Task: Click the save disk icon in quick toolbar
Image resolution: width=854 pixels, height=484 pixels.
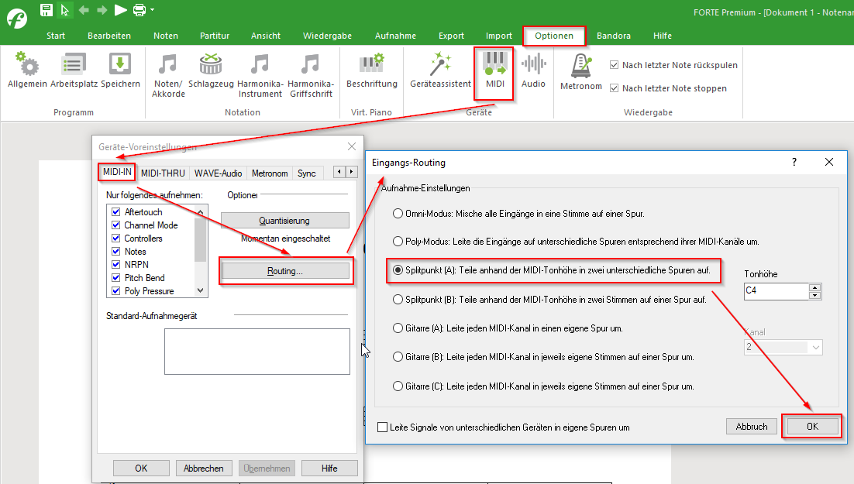Action: click(46, 10)
